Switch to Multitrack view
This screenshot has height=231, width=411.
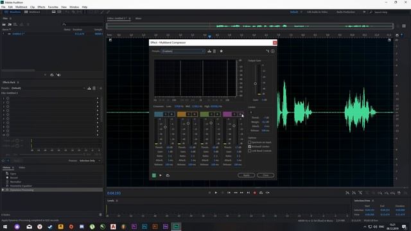click(x=32, y=12)
